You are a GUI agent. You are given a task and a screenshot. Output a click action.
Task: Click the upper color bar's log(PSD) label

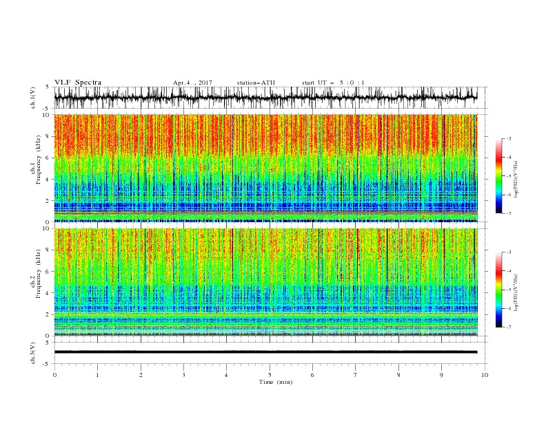pos(517,180)
